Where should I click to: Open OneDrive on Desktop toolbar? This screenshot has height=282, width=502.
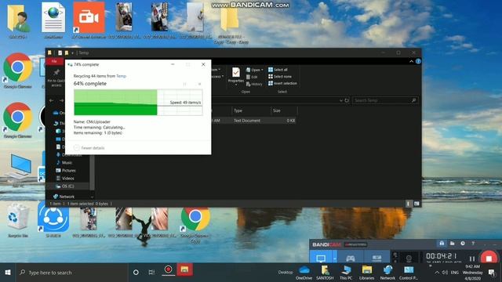tap(304, 273)
